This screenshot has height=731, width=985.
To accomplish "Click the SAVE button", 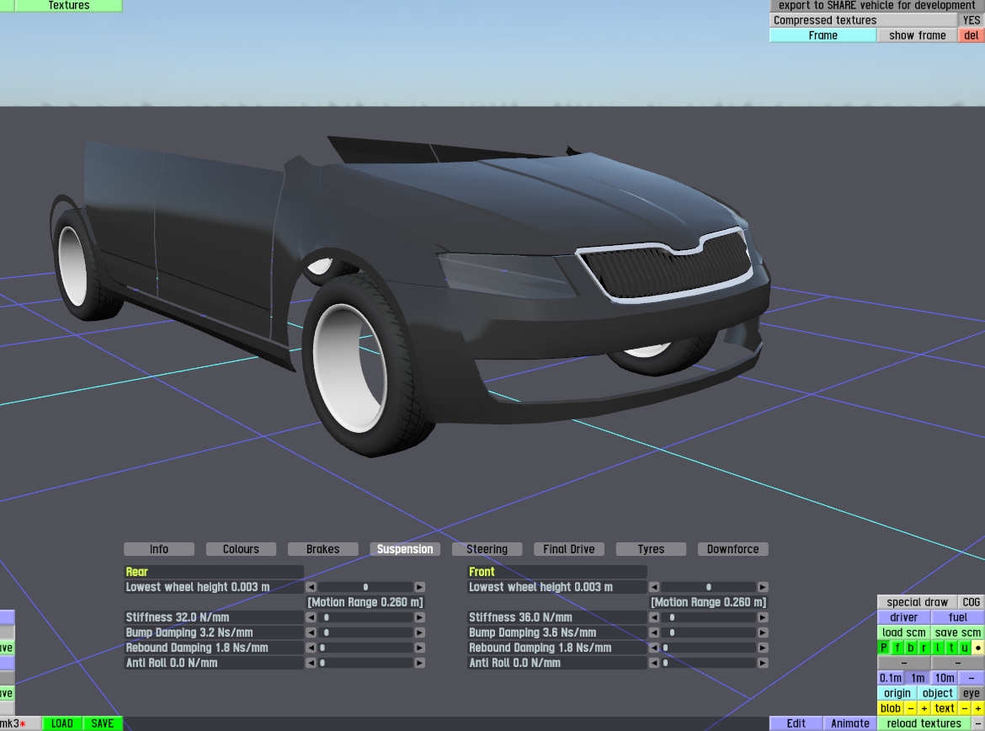I will pyautogui.click(x=103, y=723).
